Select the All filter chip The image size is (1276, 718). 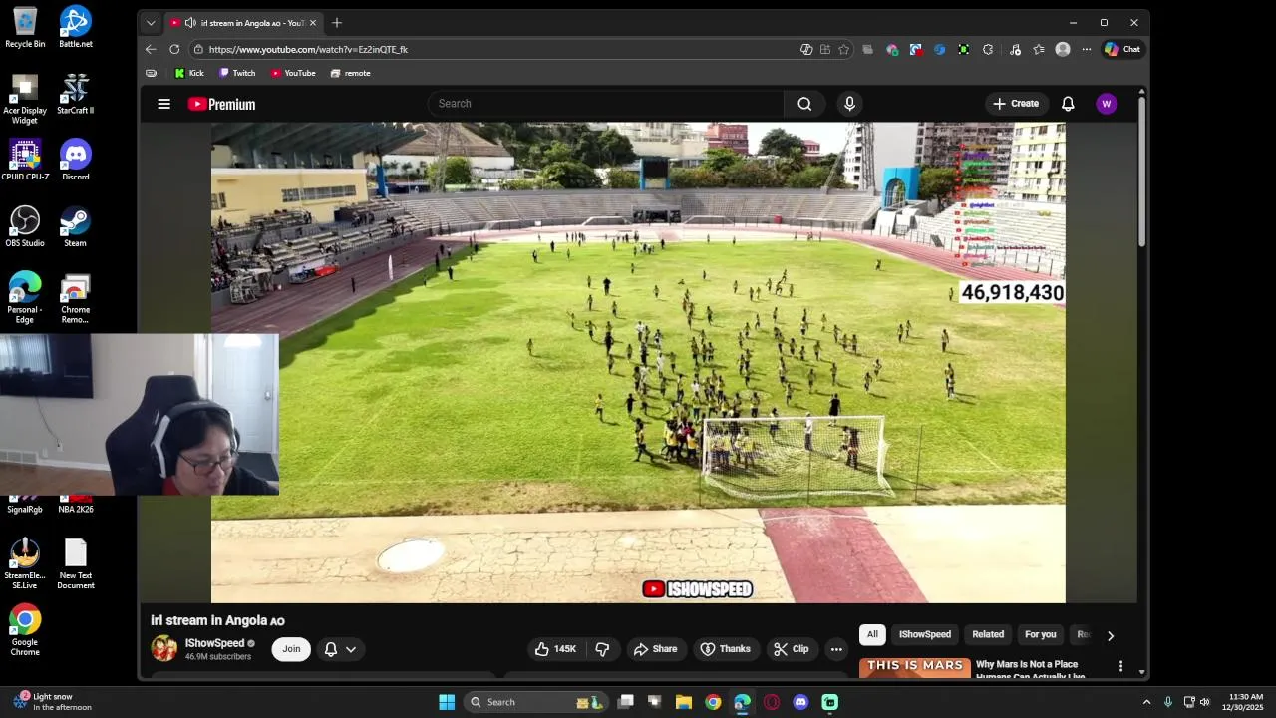click(x=872, y=634)
